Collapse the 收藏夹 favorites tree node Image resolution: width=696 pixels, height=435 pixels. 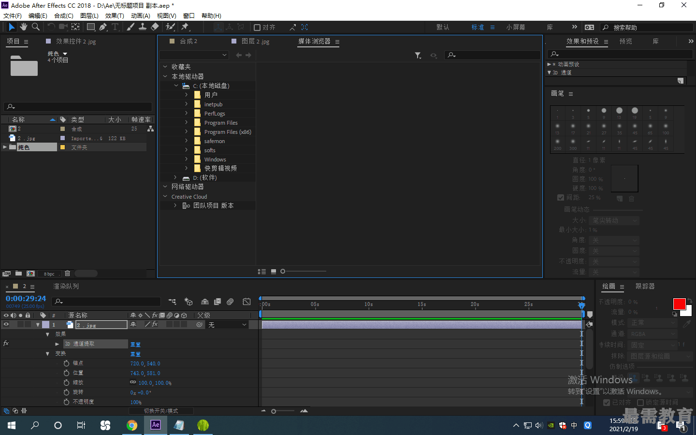[165, 67]
